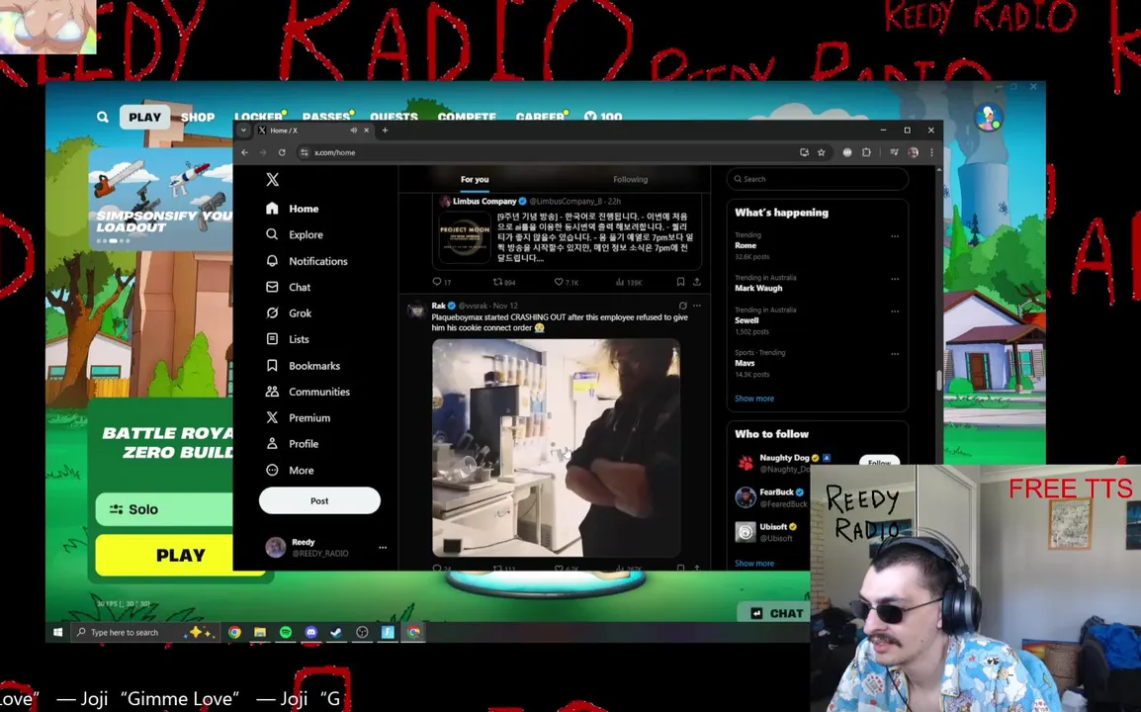
Task: Select the PLAY tab in Fortnite
Action: pos(144,118)
